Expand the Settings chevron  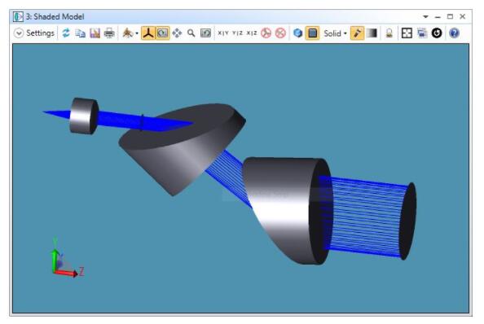(x=19, y=33)
